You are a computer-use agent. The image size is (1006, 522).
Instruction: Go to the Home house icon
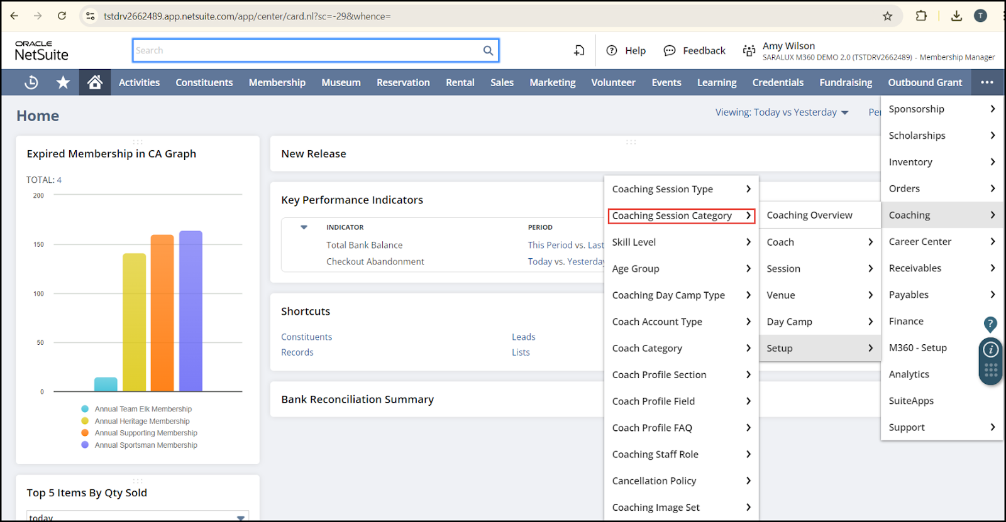[x=95, y=82]
